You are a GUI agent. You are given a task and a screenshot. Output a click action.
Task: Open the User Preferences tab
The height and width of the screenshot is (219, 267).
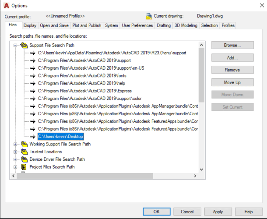point(137,25)
